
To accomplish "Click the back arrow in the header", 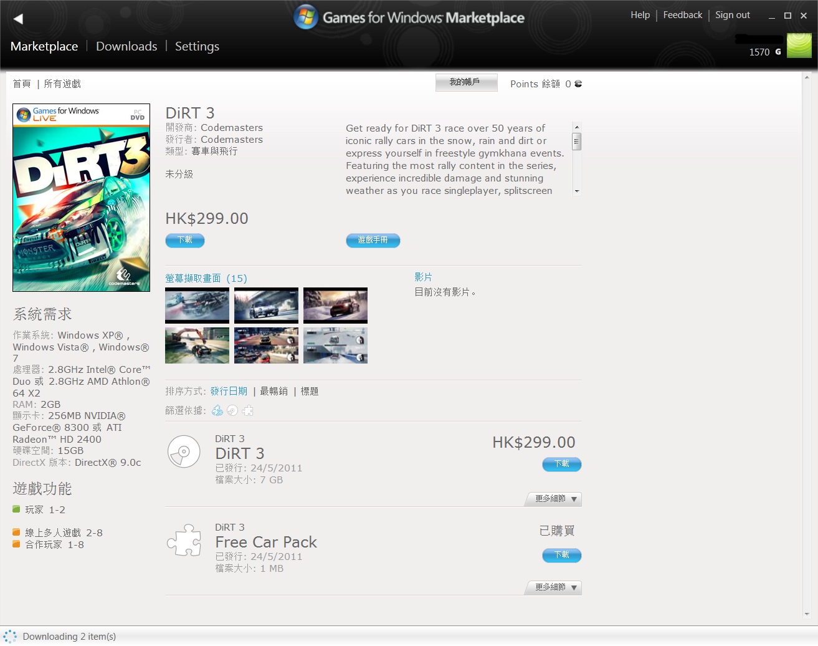I will 18,19.
